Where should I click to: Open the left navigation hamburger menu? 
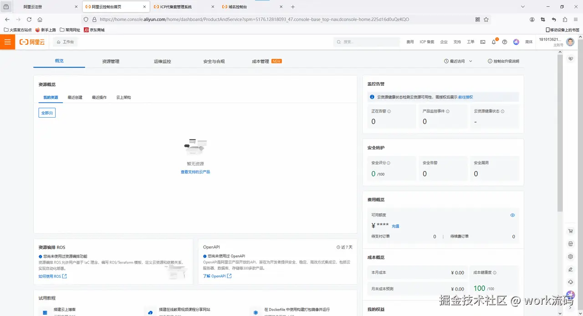coord(7,41)
